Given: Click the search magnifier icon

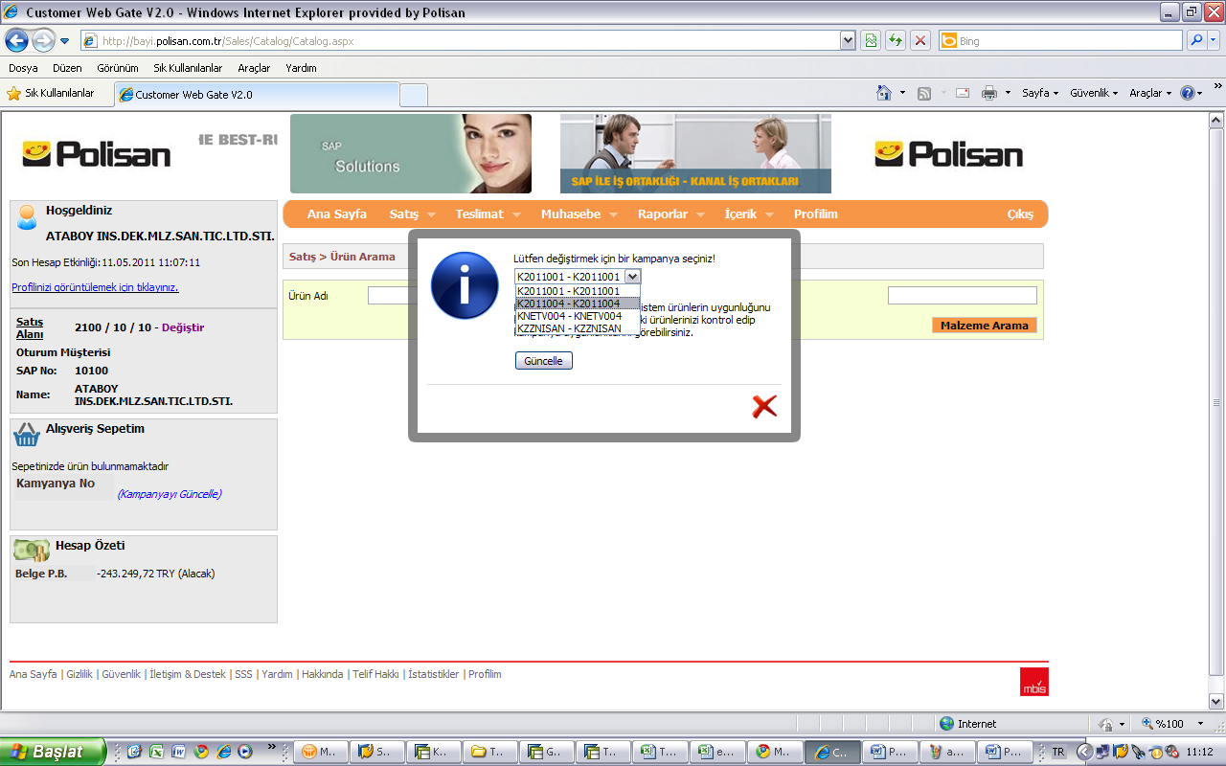Looking at the screenshot, I should (x=1196, y=40).
